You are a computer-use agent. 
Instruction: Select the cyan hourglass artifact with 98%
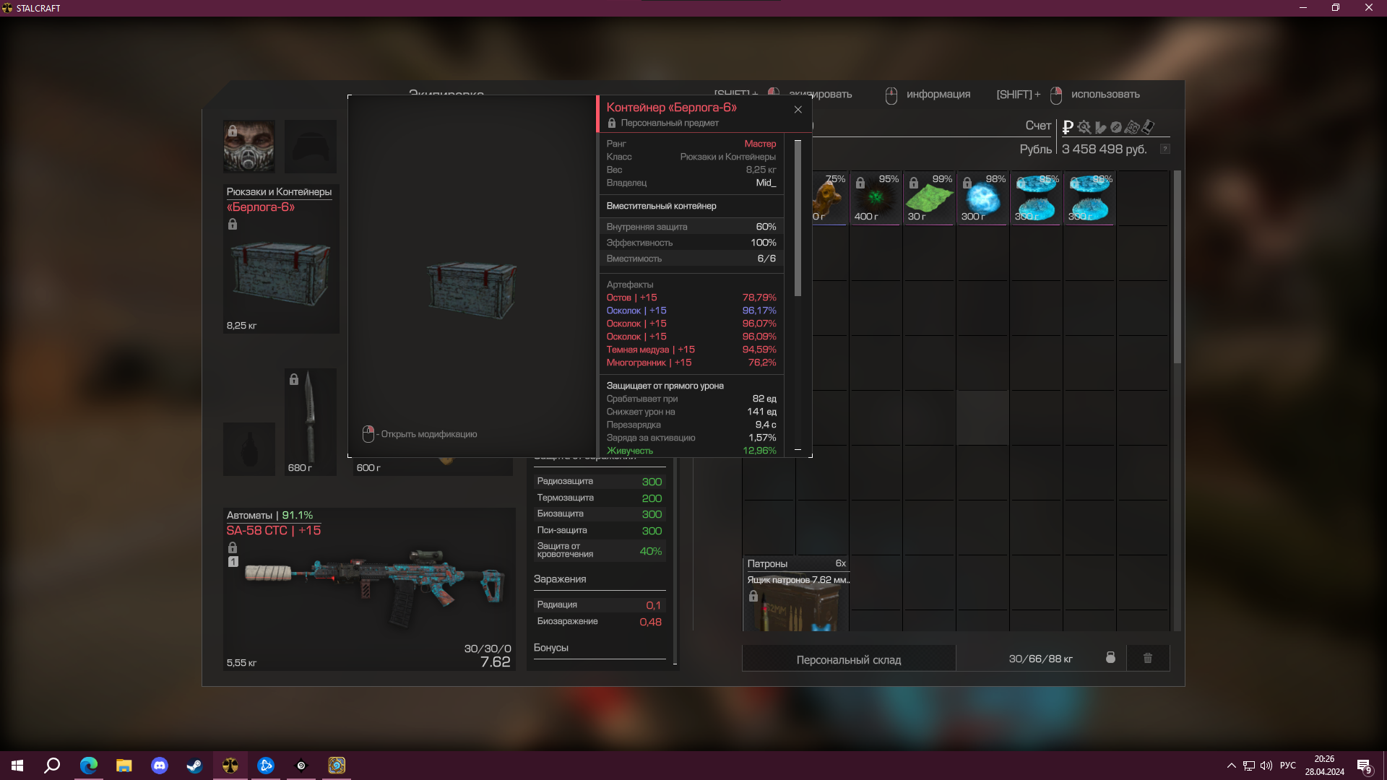tap(1089, 199)
